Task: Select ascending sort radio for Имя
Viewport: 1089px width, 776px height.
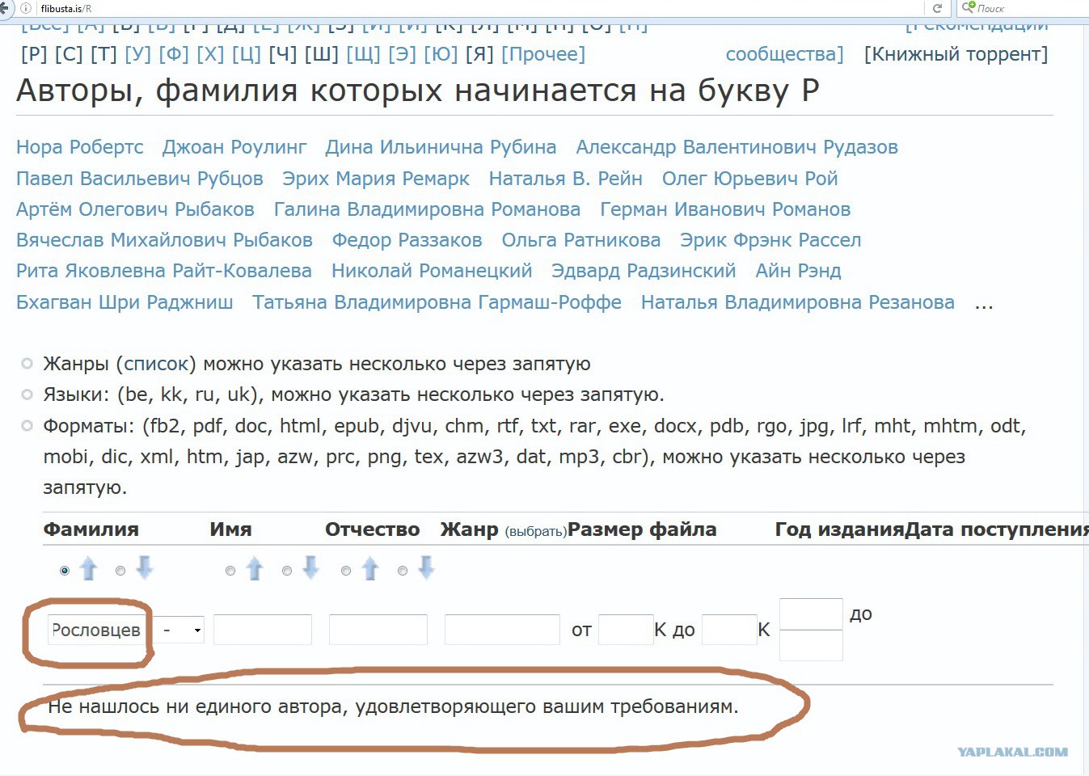Action: point(230,571)
